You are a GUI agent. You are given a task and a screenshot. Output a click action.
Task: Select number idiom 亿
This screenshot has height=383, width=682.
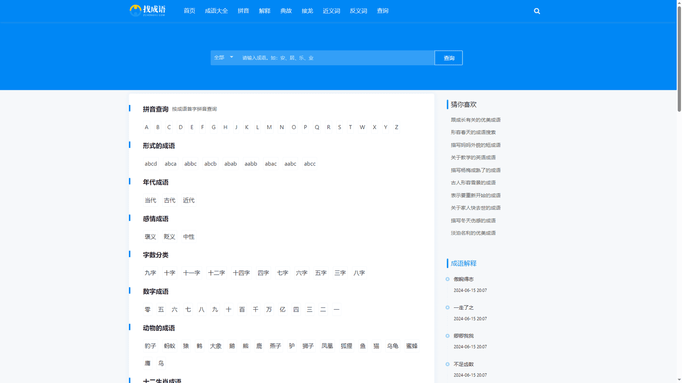tap(282, 310)
